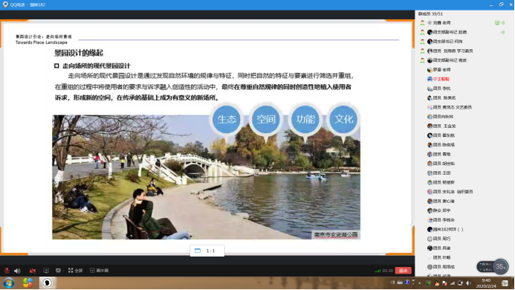
Task: Click the 1:1 zoom ratio control
Action: (207, 251)
